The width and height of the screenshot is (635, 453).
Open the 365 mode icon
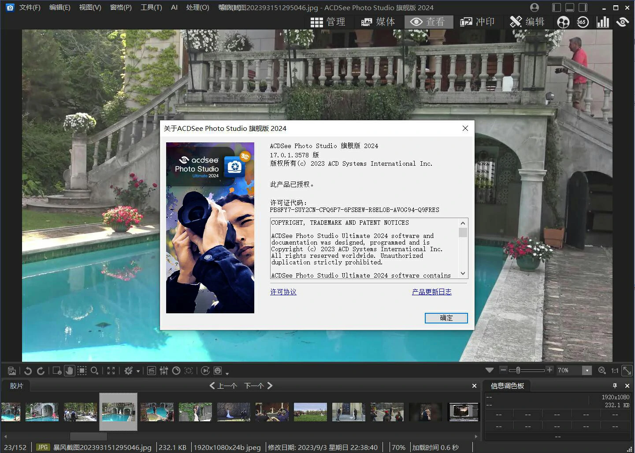(583, 22)
